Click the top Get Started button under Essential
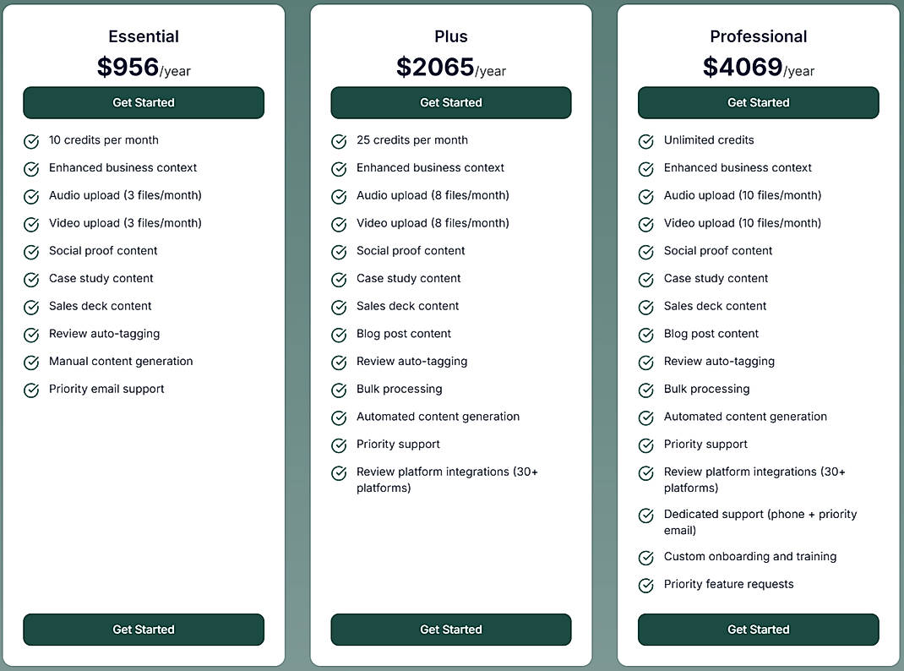 coord(144,102)
